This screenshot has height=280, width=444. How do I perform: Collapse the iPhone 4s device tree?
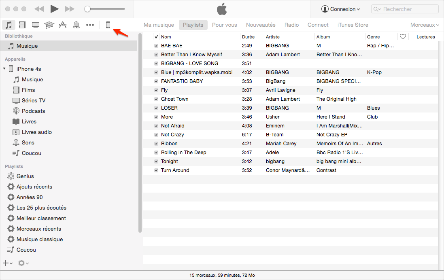pyautogui.click(x=4, y=69)
